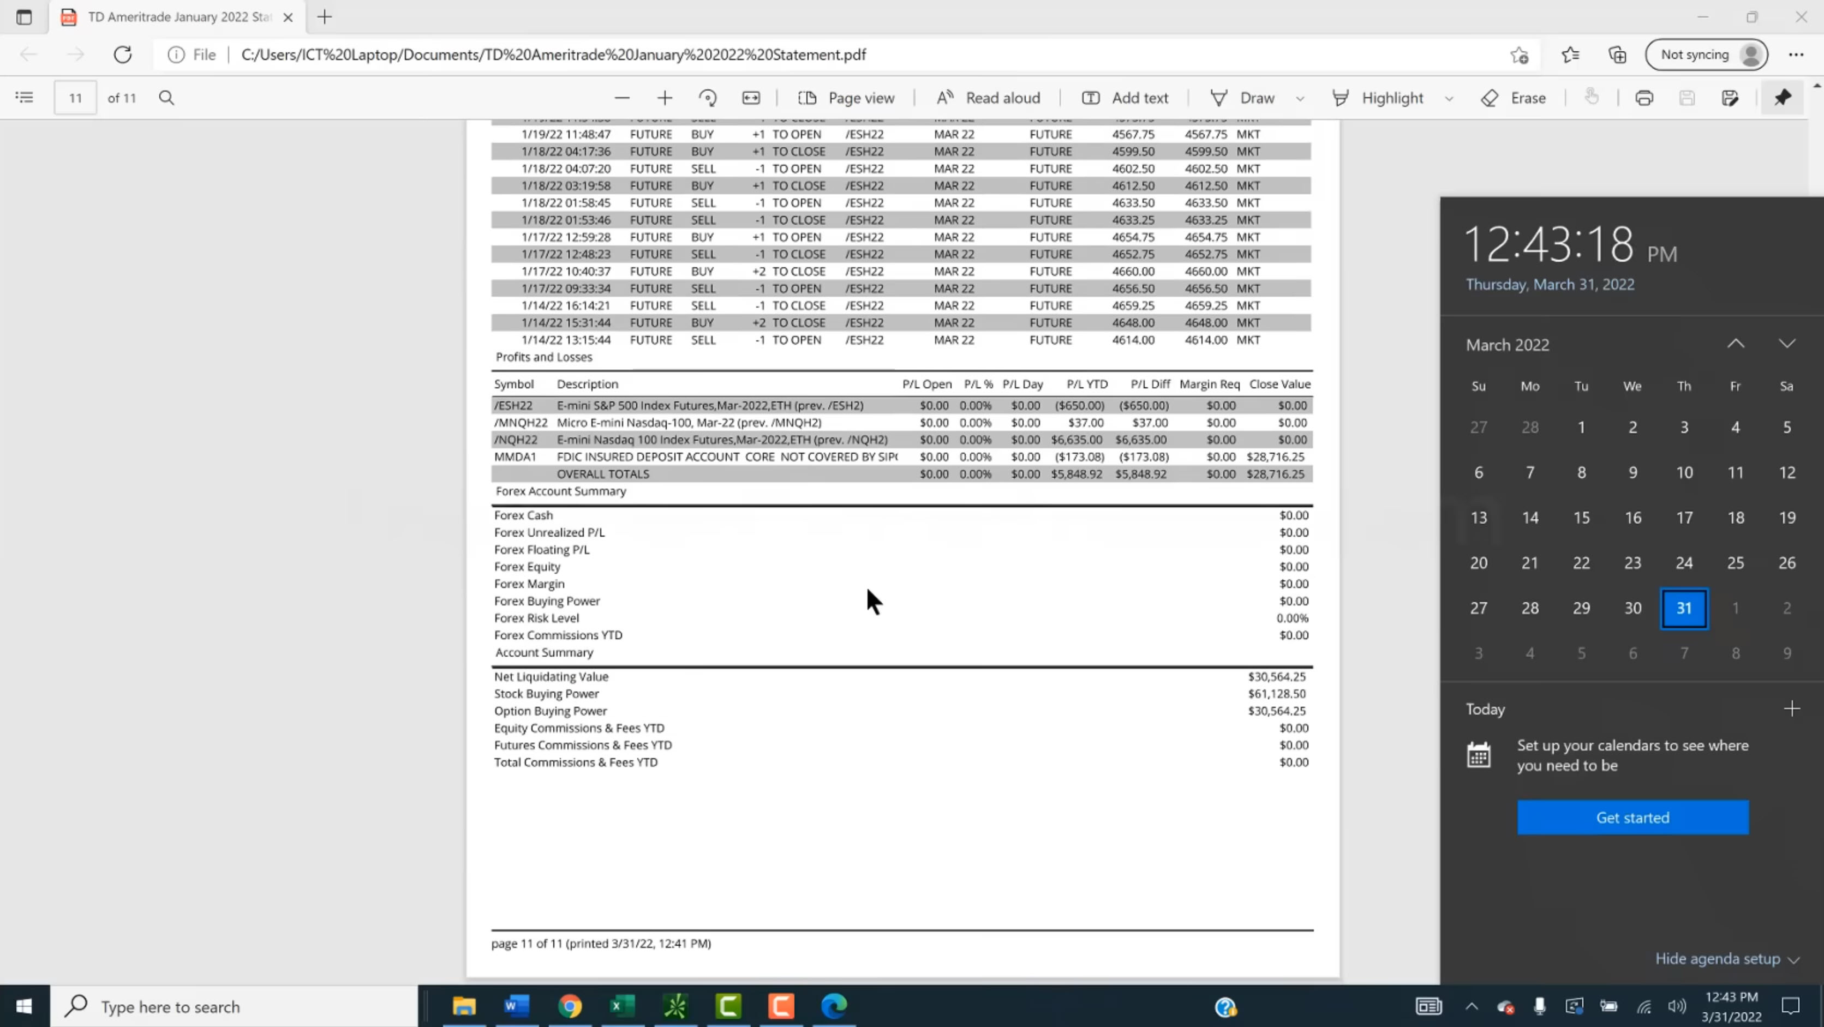
Task: Click Thursday, March 31, 2022 date link
Action: coord(1549,284)
